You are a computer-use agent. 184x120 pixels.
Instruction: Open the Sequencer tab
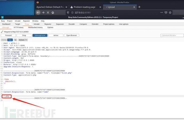(x=60, y=24)
